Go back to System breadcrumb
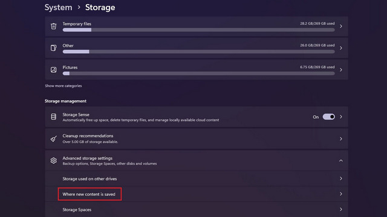Viewport: 387px width, 217px height. coord(58,7)
